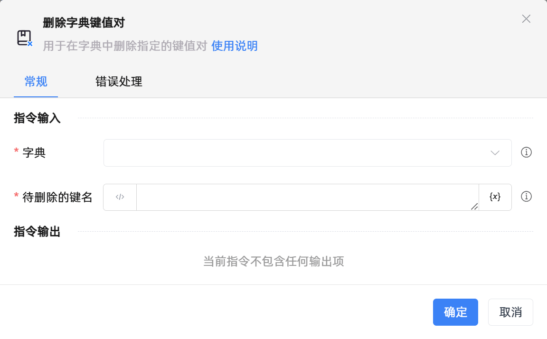
Task: Click the 指令输入 section header
Action: (x=37, y=118)
